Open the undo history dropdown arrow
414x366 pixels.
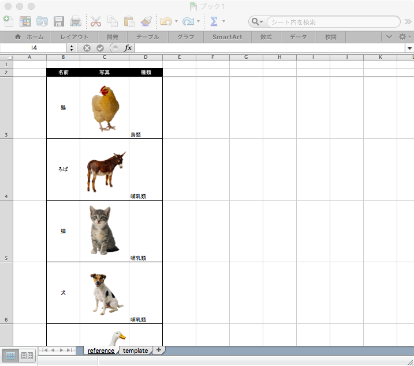[x=176, y=22]
